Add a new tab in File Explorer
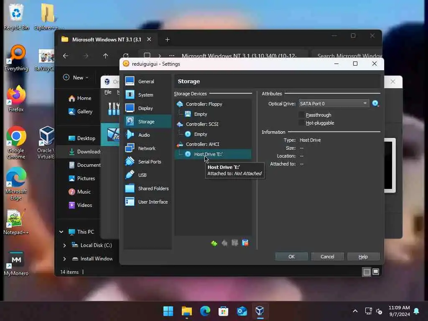Viewport: 428px width, 321px height. (x=167, y=40)
